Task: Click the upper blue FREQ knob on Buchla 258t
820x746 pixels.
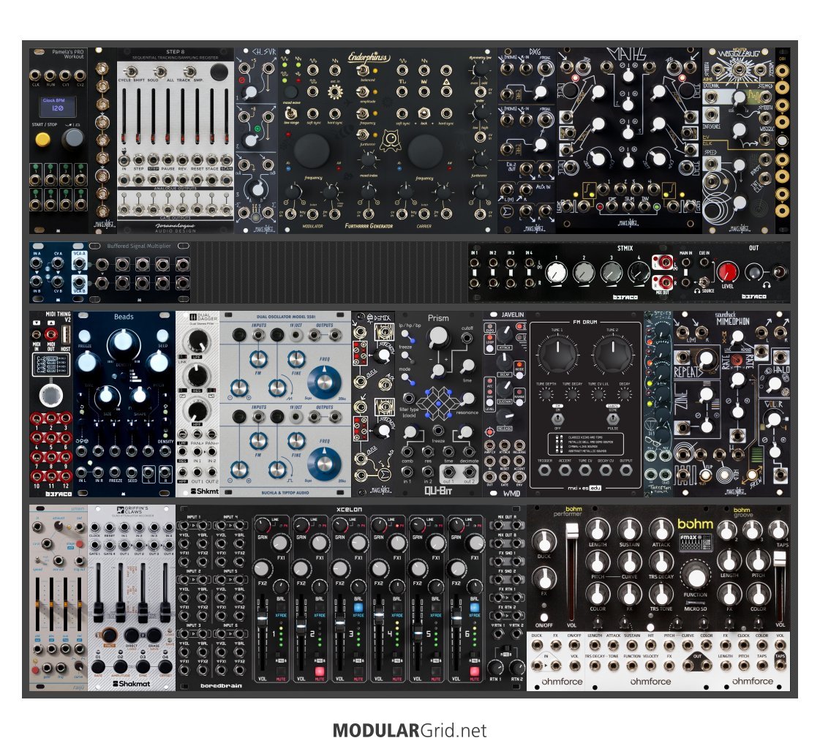Action: [x=324, y=381]
